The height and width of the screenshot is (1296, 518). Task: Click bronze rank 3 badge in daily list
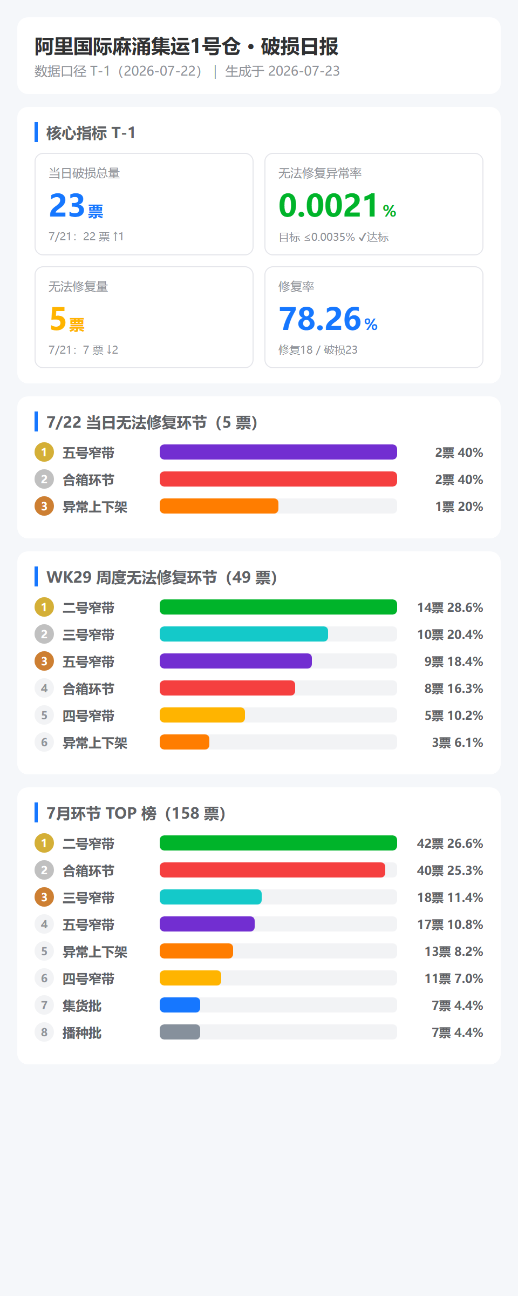pos(44,506)
